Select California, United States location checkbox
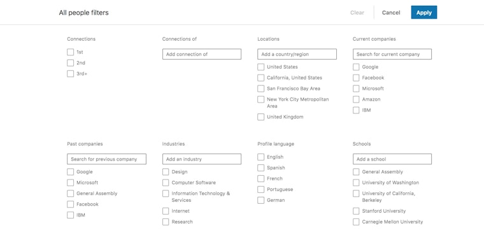Viewport: 484px width, 242px height. pyautogui.click(x=261, y=78)
